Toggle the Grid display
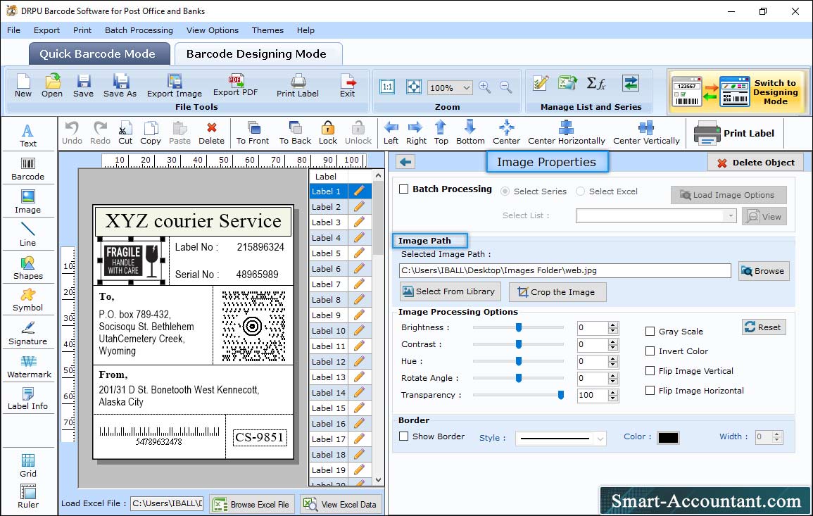 pyautogui.click(x=28, y=465)
